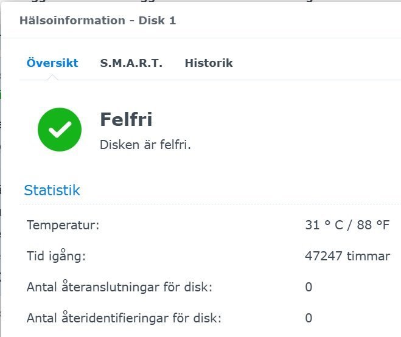This screenshot has height=337, width=401.
Task: Click the 31 °C / 88 °F value
Action: point(347,225)
